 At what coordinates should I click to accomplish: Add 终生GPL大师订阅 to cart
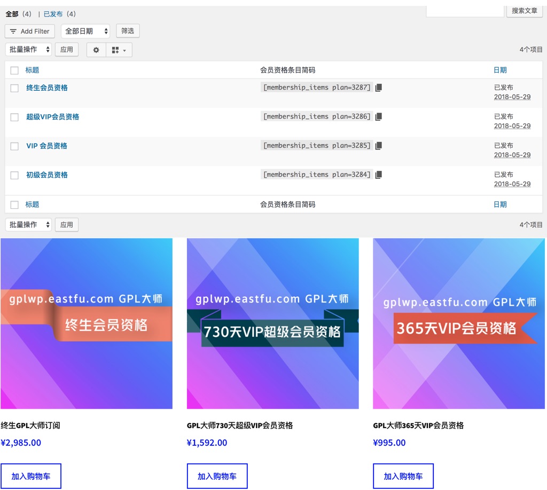[31, 476]
